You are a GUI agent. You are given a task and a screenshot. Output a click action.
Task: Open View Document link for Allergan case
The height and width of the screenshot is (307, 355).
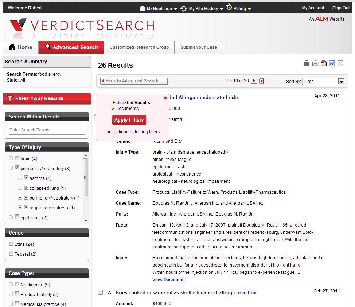pos(169,280)
